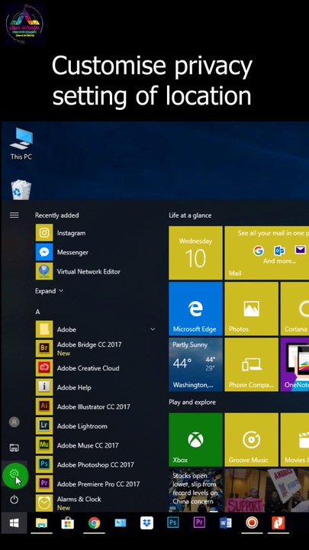
Task: Open the Stocks news tile
Action: (195, 490)
